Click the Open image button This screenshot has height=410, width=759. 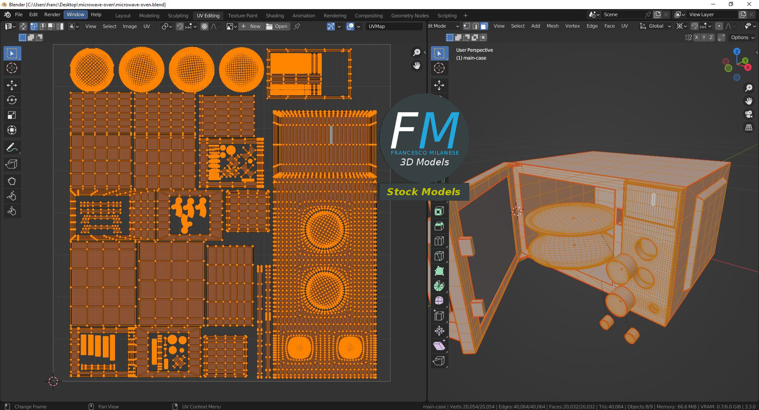(277, 26)
